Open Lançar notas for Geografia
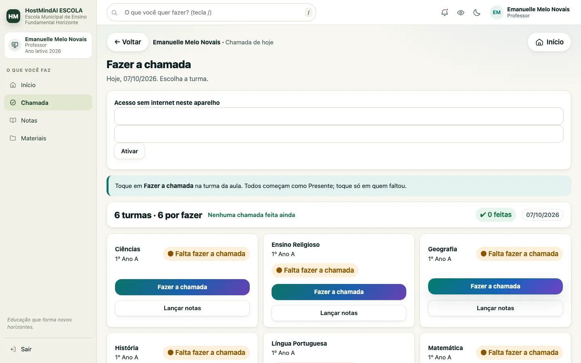Screen dimensions: 581x363 click(495, 308)
